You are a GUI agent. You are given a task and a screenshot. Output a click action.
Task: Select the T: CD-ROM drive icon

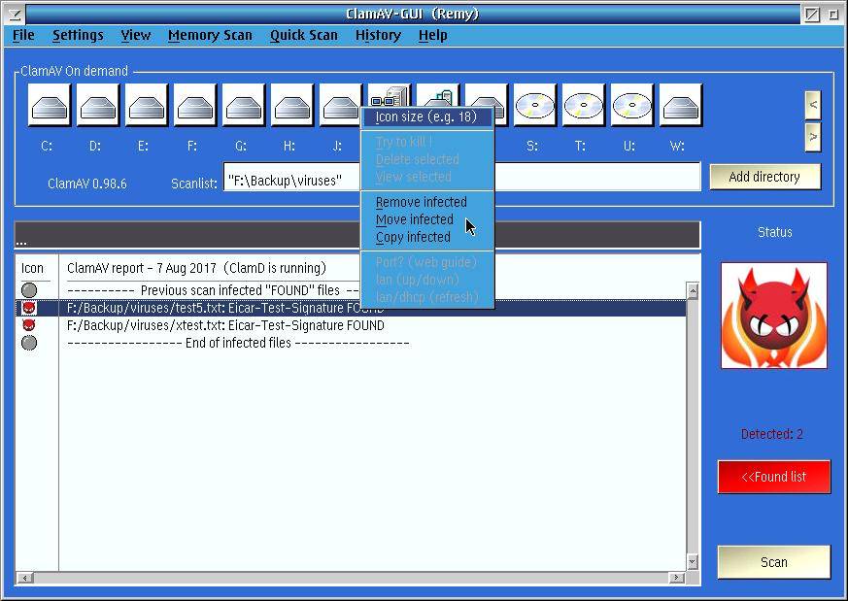[x=584, y=106]
